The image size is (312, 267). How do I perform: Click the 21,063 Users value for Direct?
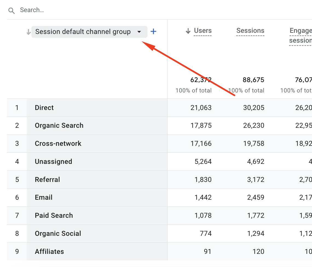pyautogui.click(x=201, y=108)
